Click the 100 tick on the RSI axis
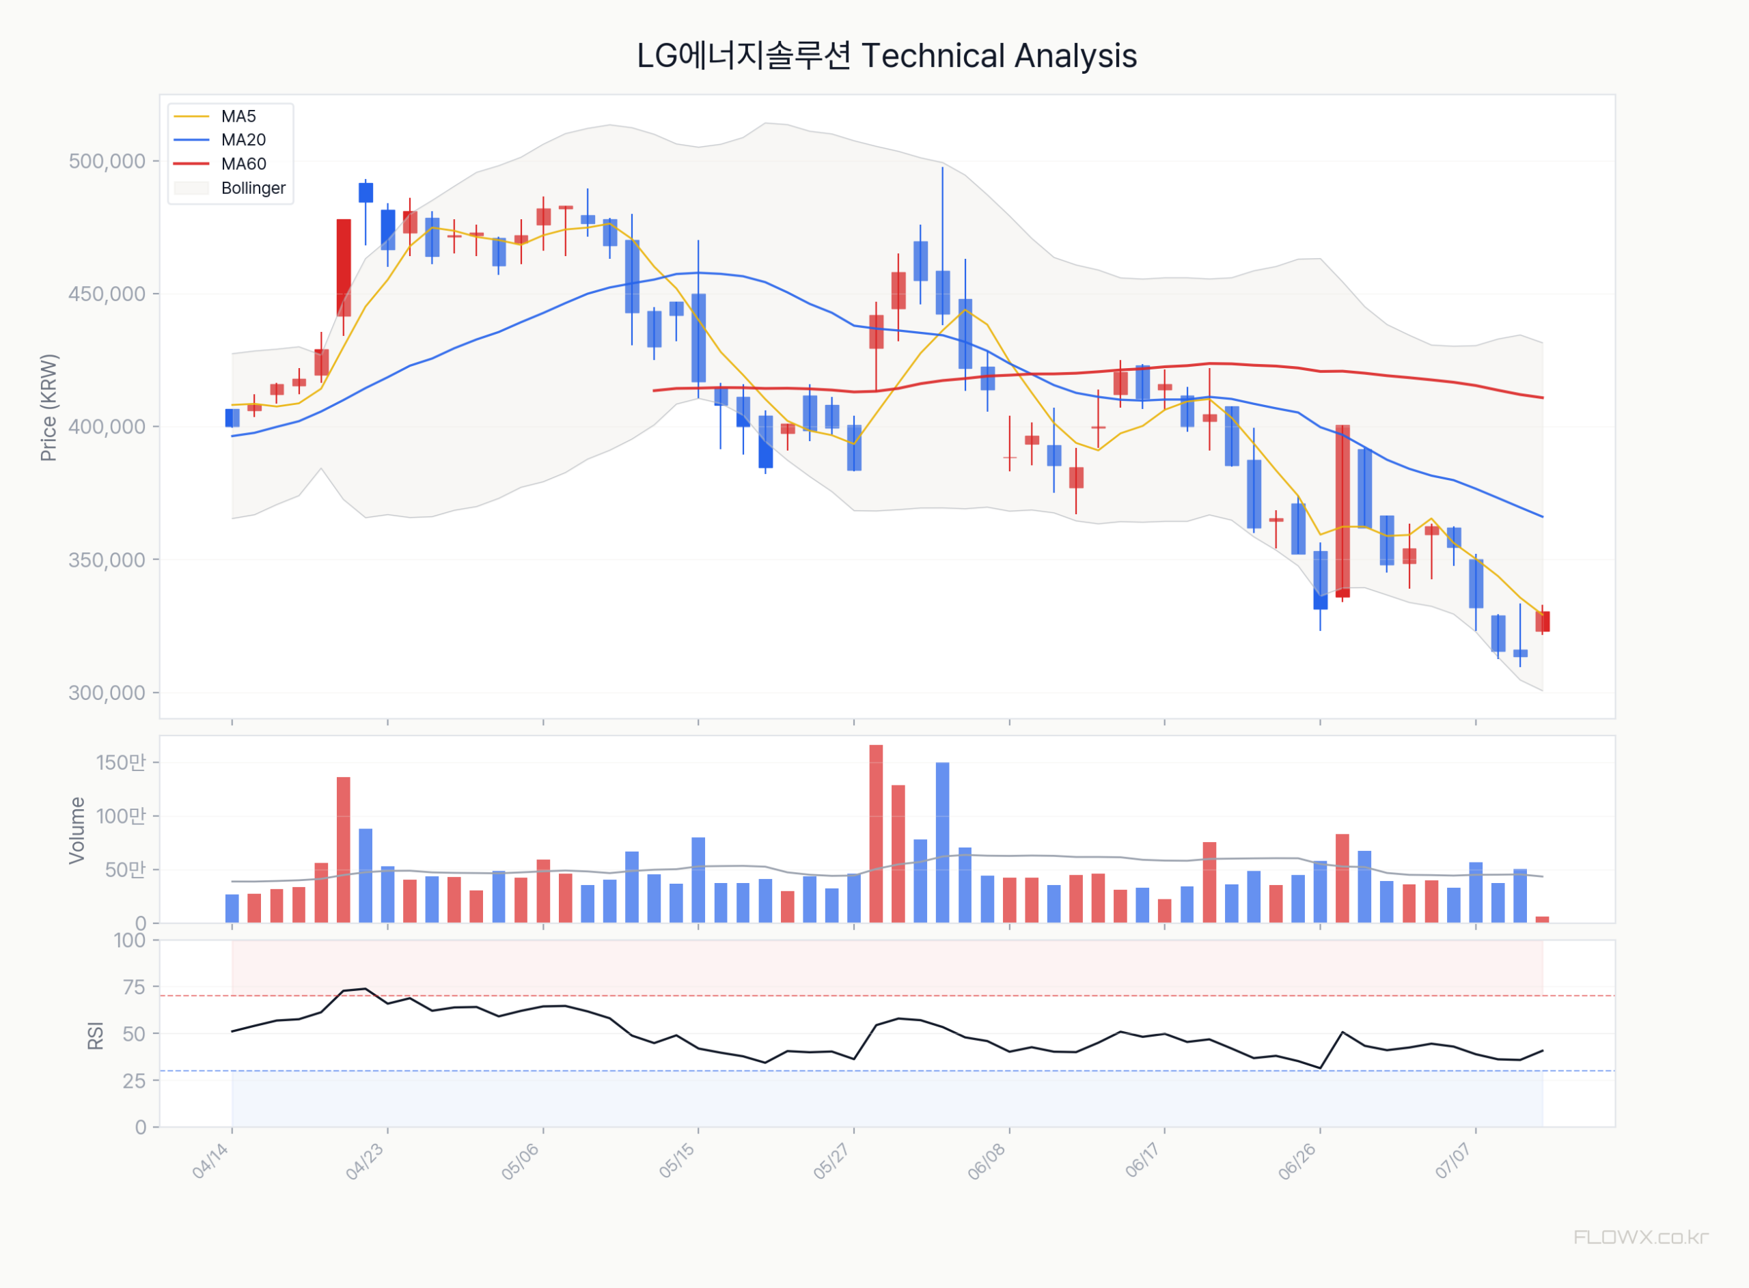The image size is (1749, 1288). pos(129,941)
